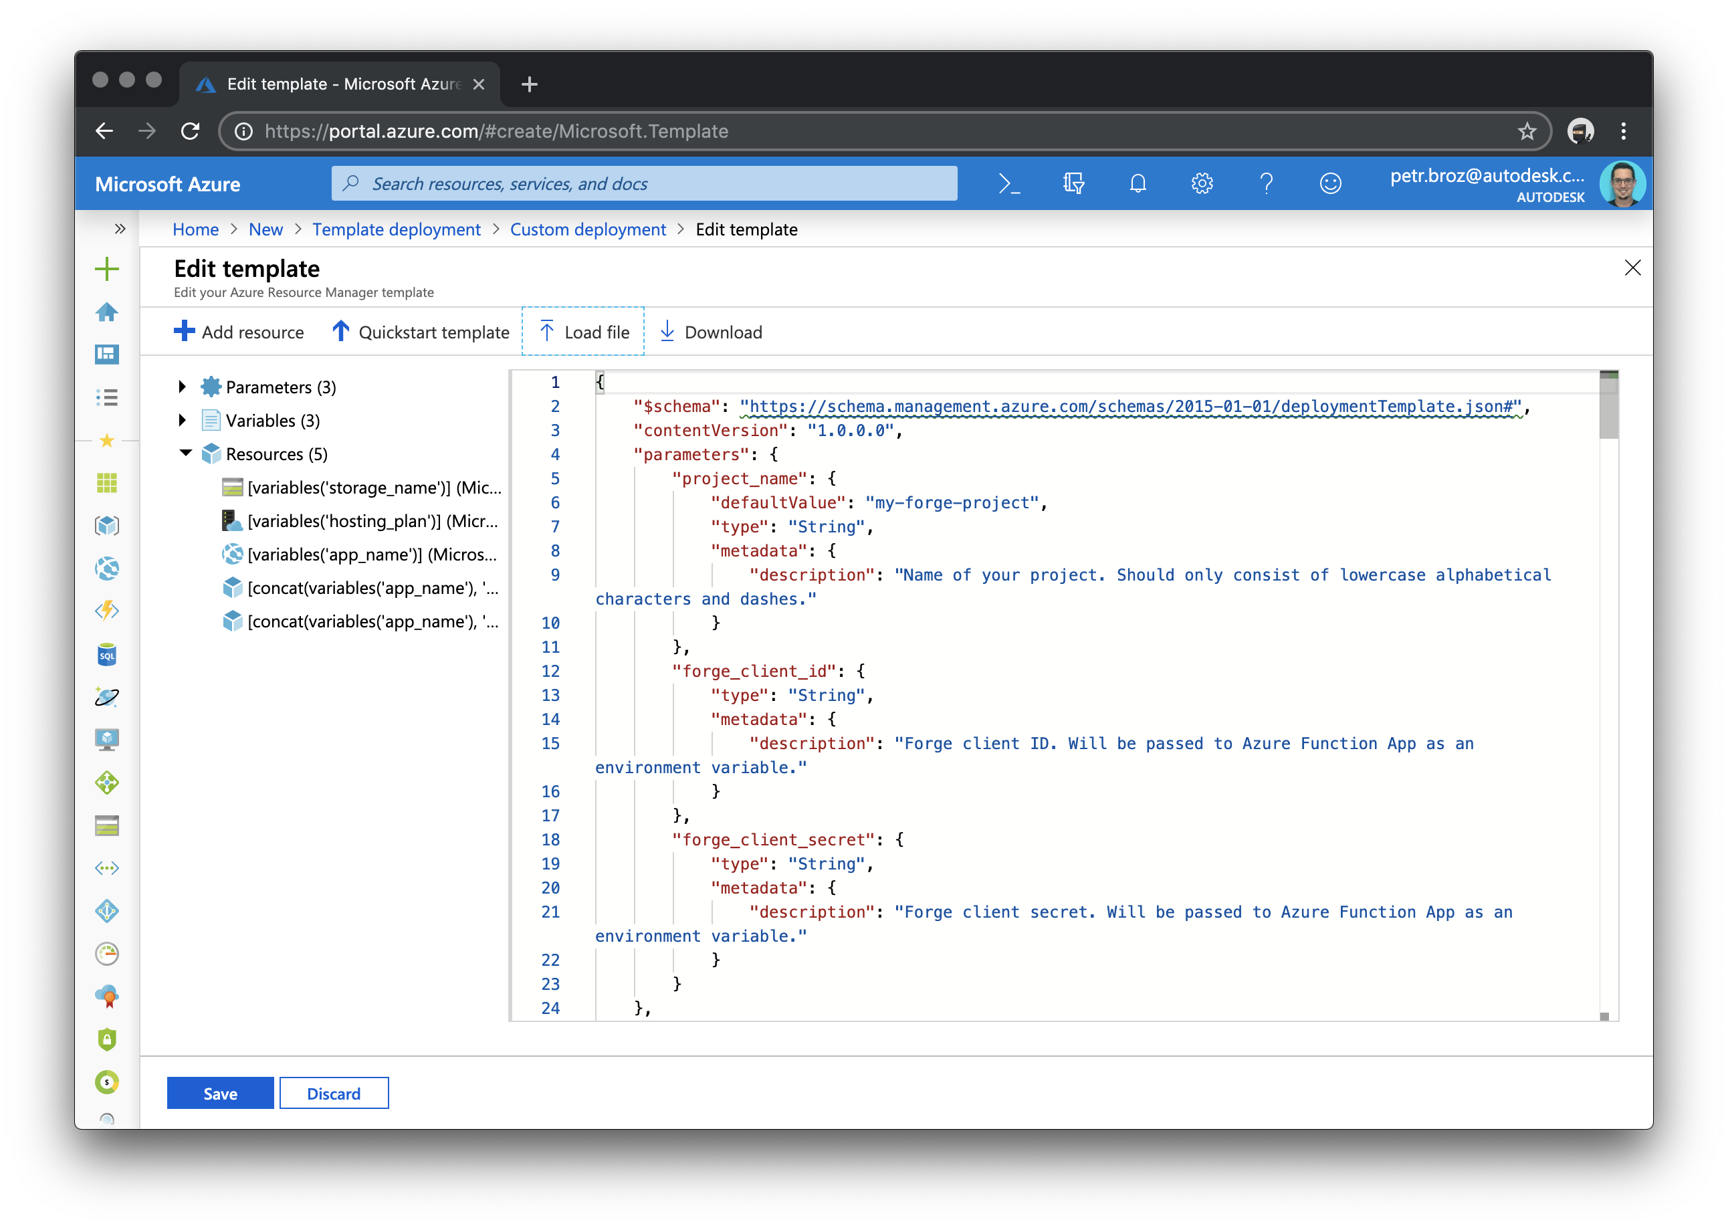Click Load file in the toolbar
This screenshot has width=1728, height=1228.
[x=584, y=332]
